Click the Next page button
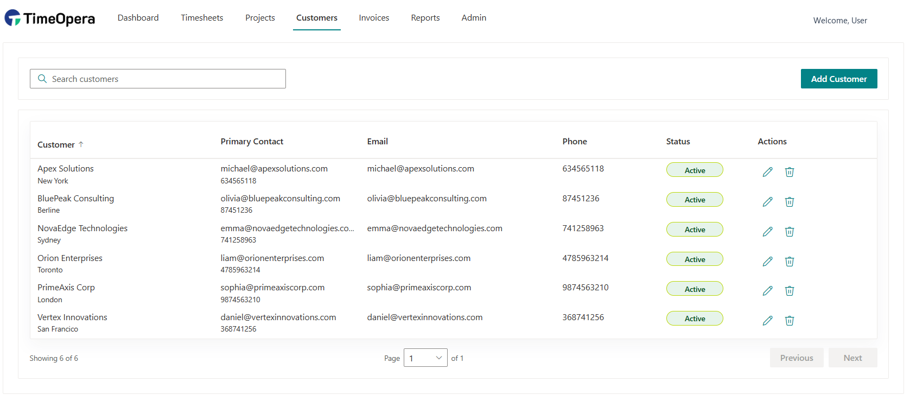The height and width of the screenshot is (401, 910). click(x=852, y=358)
